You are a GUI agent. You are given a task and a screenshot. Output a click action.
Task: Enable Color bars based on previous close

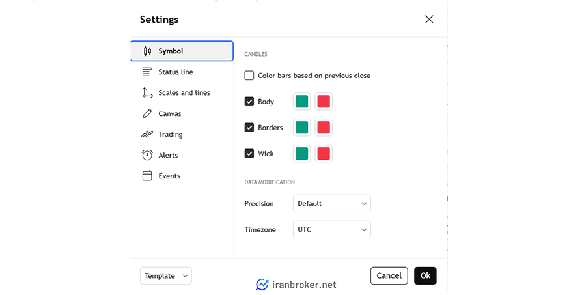tap(249, 76)
